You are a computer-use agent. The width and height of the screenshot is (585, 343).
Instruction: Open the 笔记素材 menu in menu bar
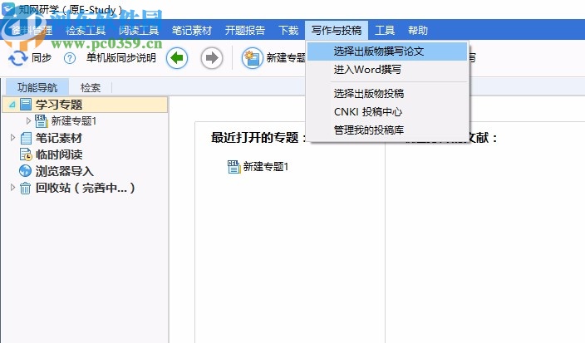(192, 30)
